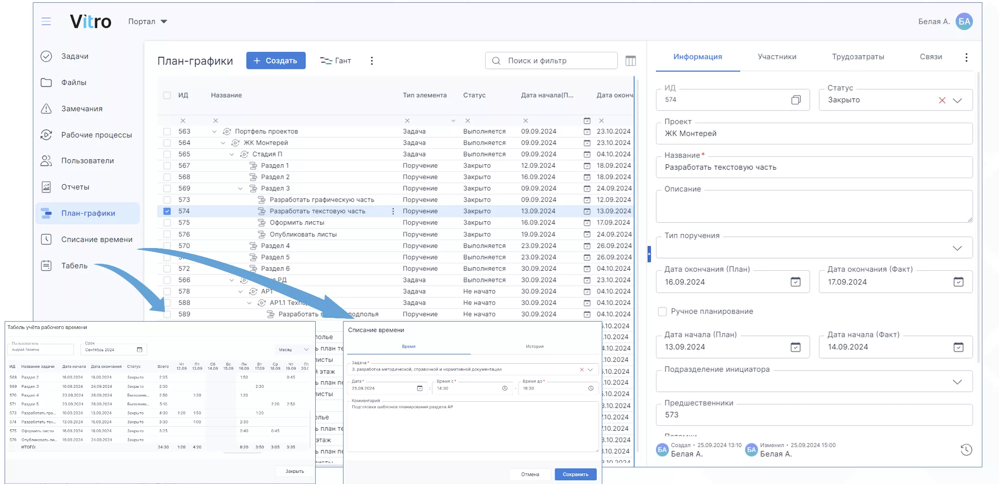Uncheck the row 574 checkbox

pyautogui.click(x=167, y=211)
